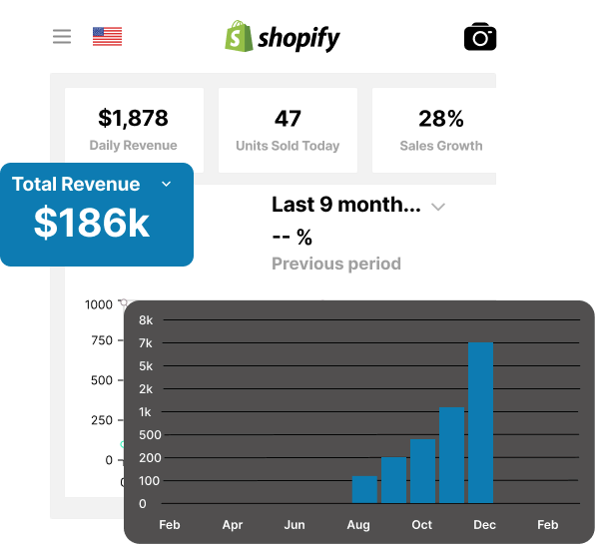The height and width of the screenshot is (544, 595).
Task: Click the Aug label on chart axis
Action: [x=358, y=525]
